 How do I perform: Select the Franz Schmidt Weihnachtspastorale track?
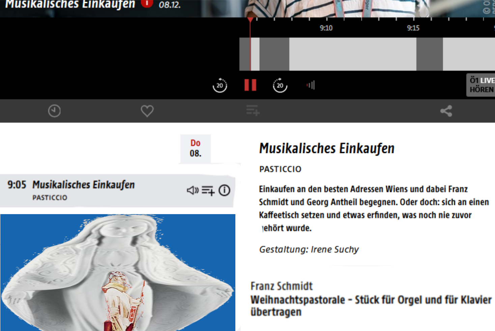click(371, 299)
